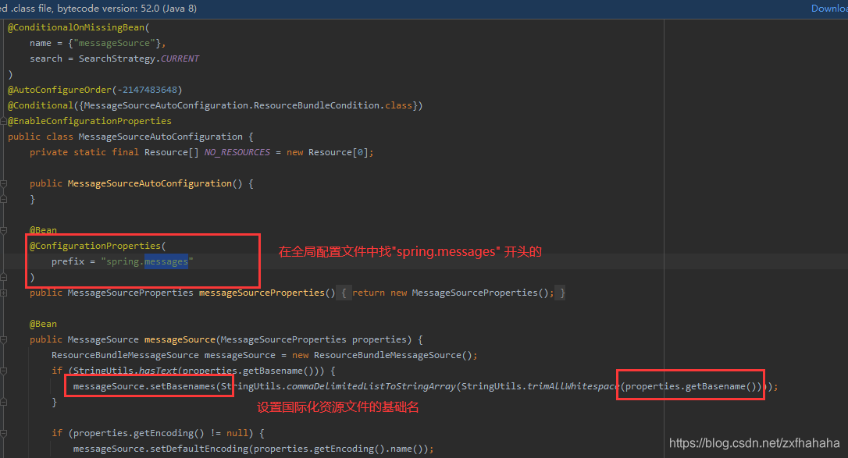Click messageSource.setDefaultEncoding call
Screen dimensions: 848x458
161,449
